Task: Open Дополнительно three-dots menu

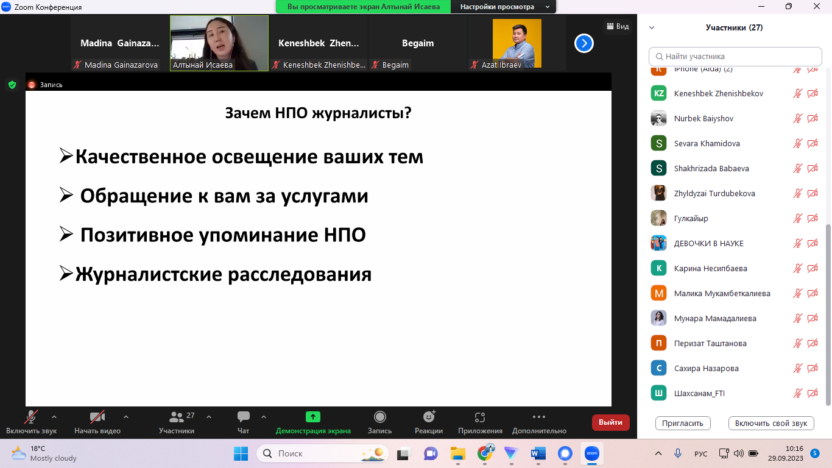Action: tap(538, 417)
